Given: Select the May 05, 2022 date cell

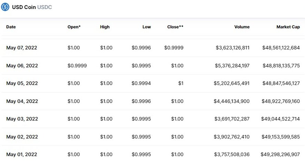Looking at the screenshot, I should 22,83.
